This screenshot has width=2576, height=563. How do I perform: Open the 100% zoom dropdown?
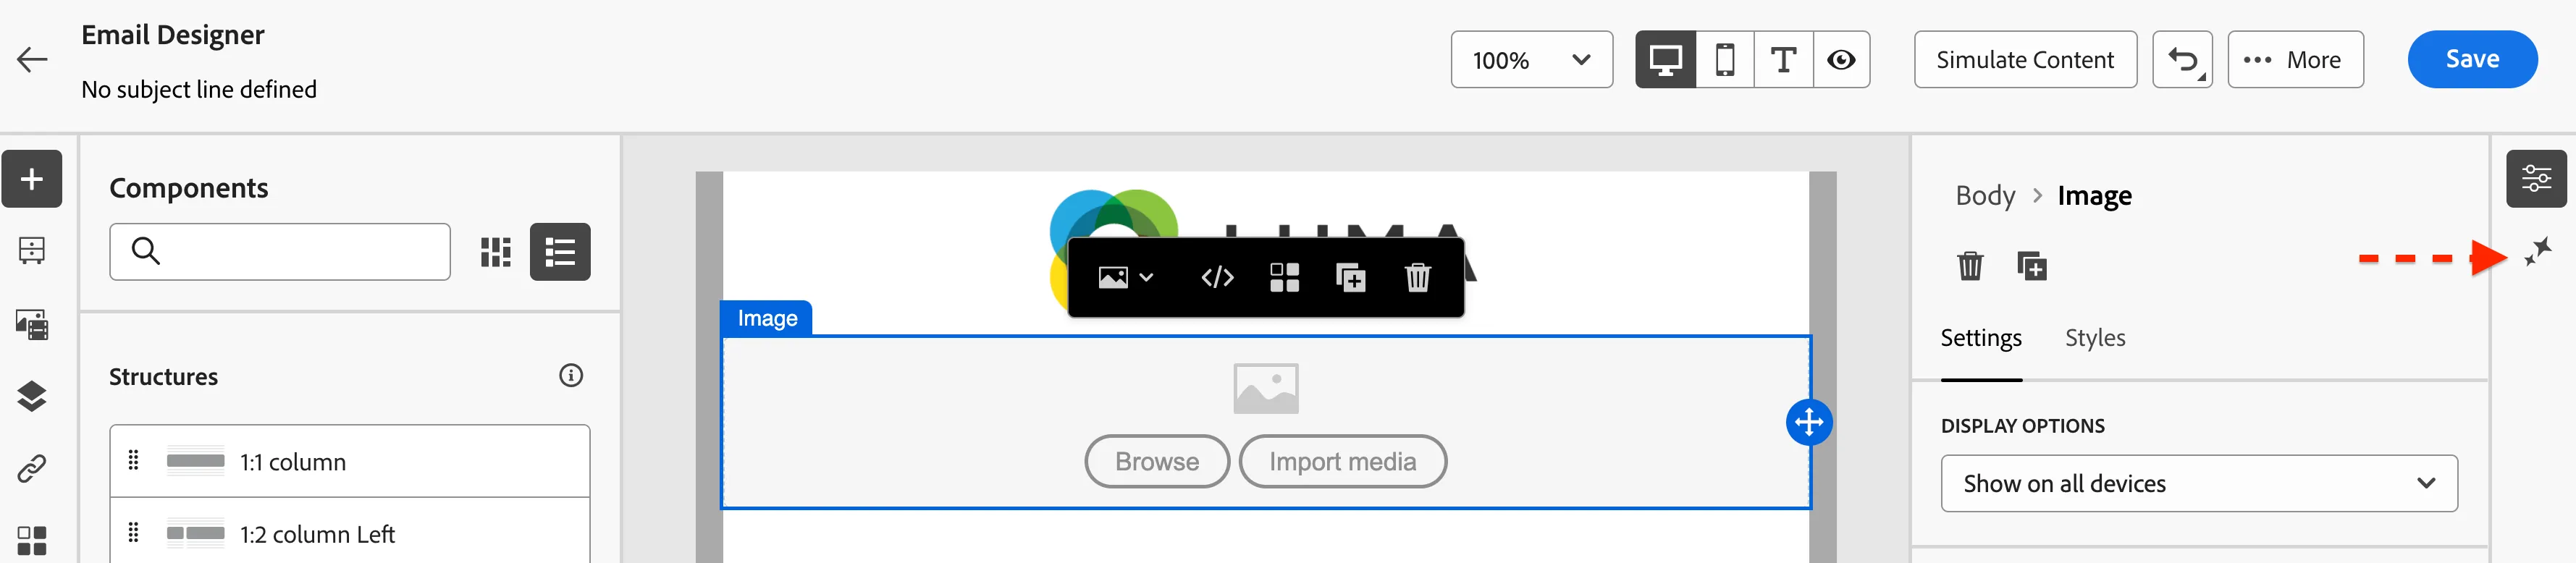(x=1531, y=60)
